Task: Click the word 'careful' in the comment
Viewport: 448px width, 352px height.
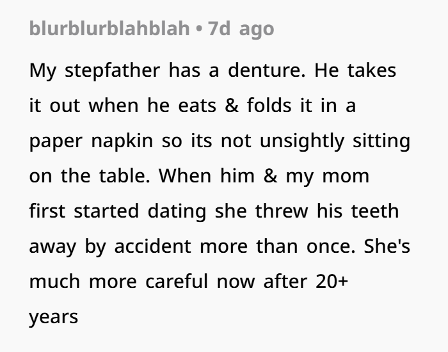Action: click(x=177, y=282)
